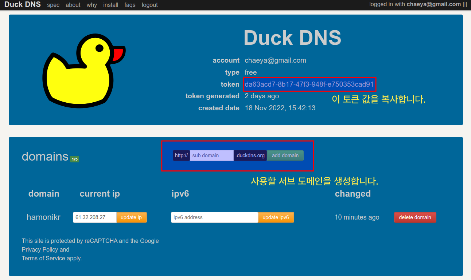The image size is (471, 280).
Task: Click the 'free' account type value
Action: tap(250, 72)
